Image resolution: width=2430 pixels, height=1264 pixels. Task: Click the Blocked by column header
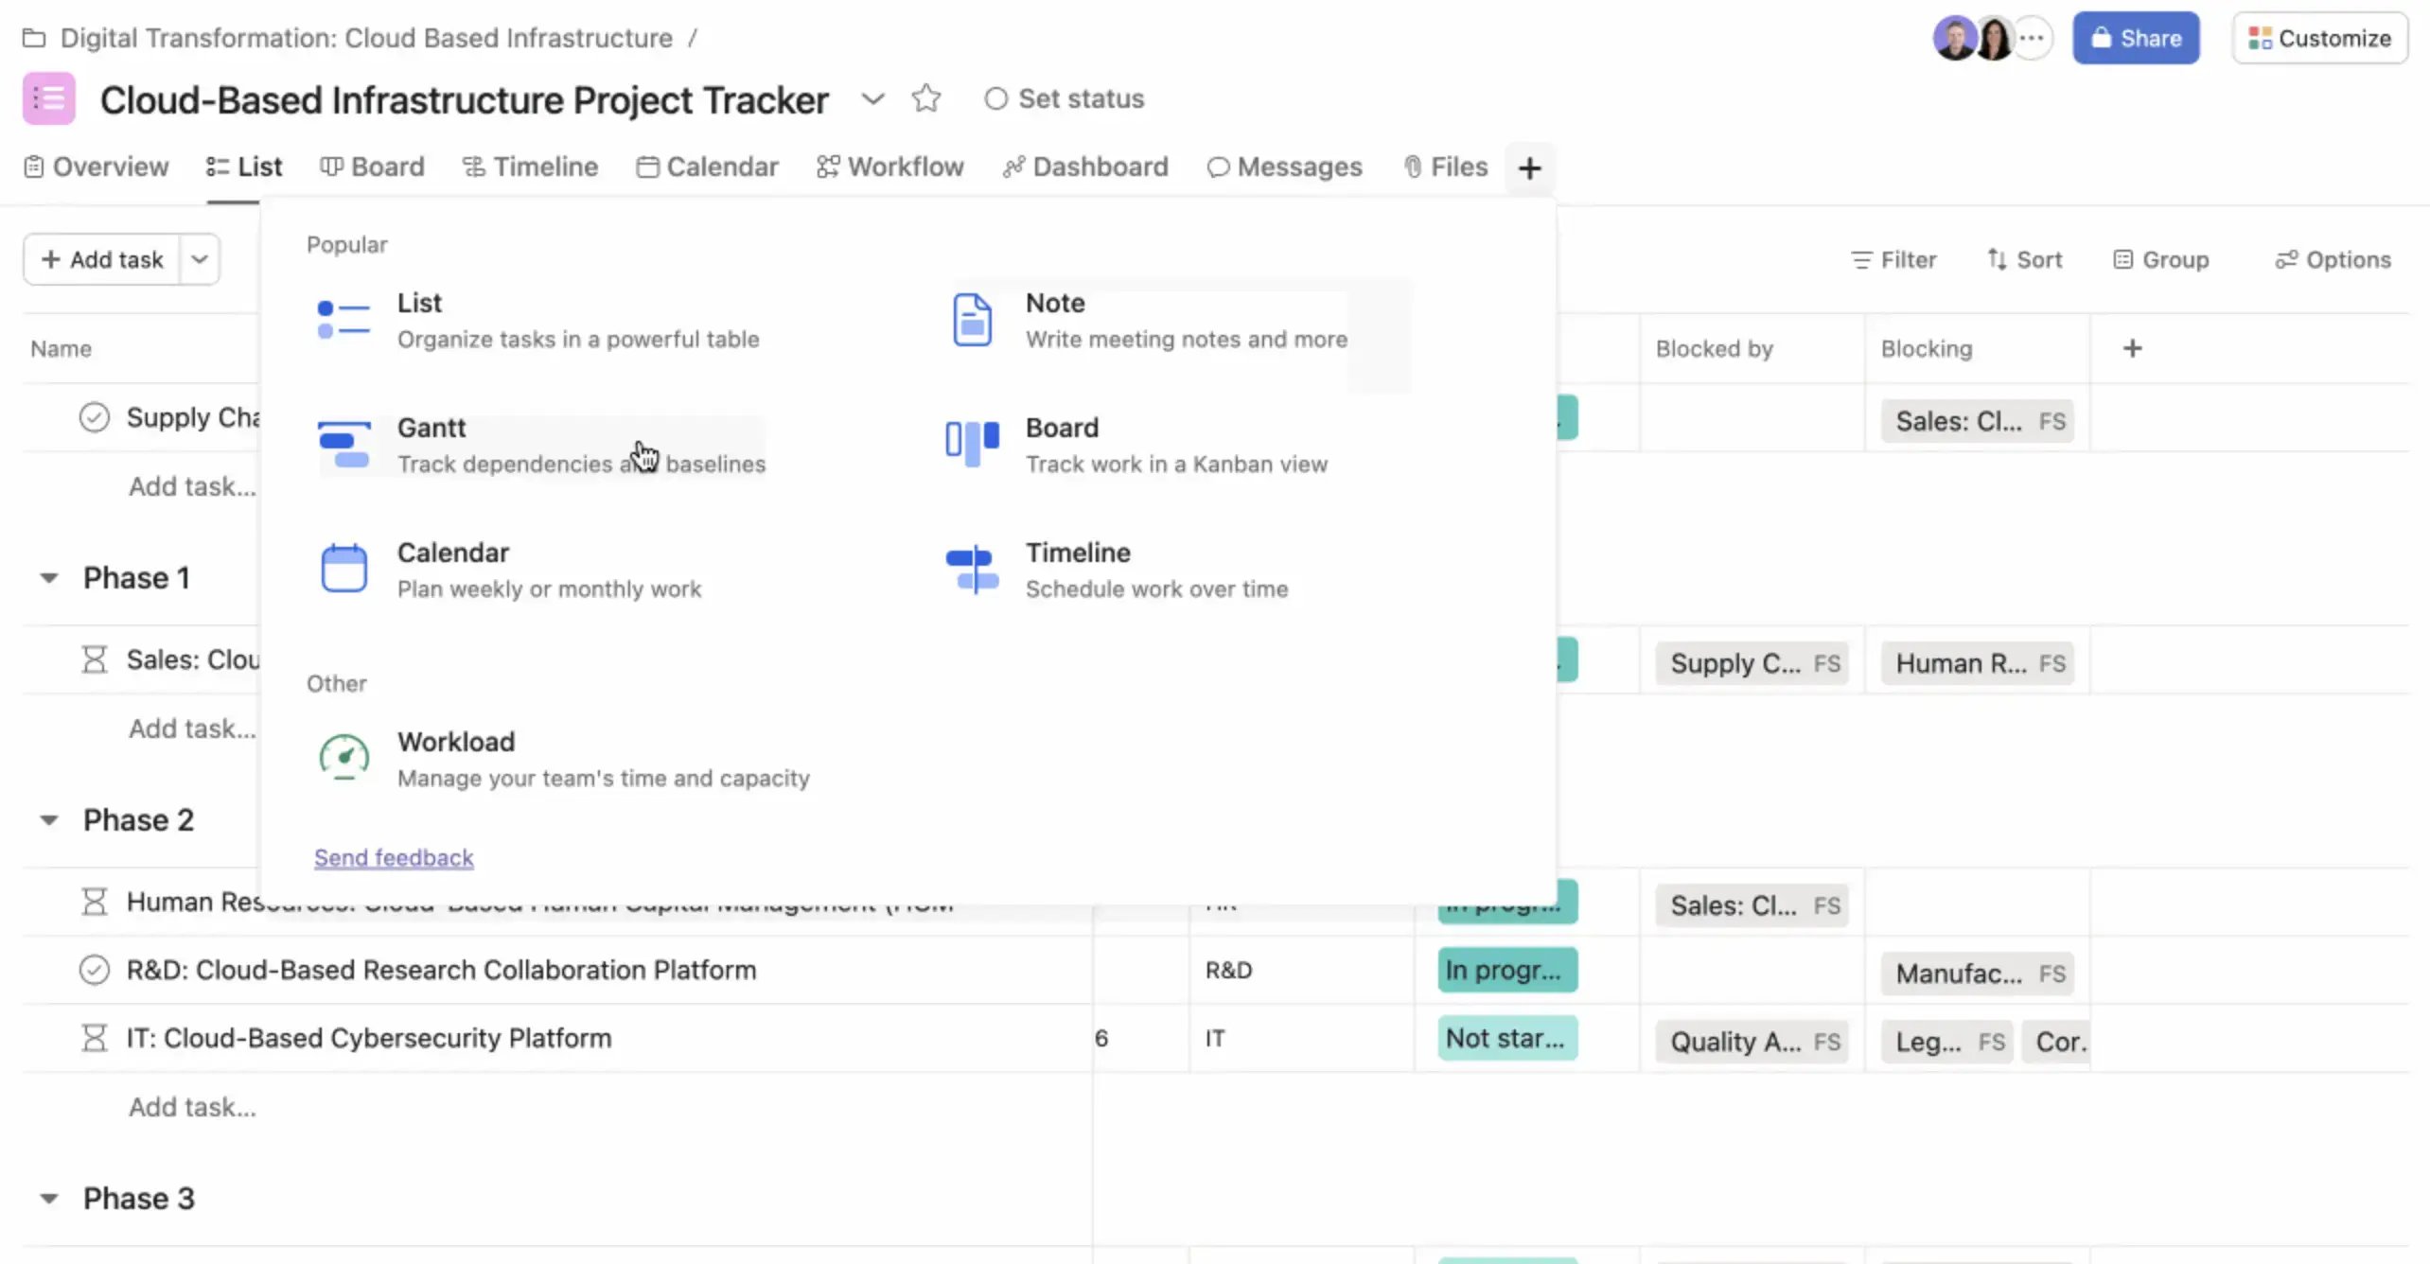[1714, 348]
